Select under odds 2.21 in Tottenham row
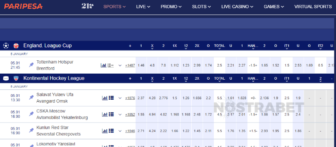336x147 pixels. coord(230,65)
